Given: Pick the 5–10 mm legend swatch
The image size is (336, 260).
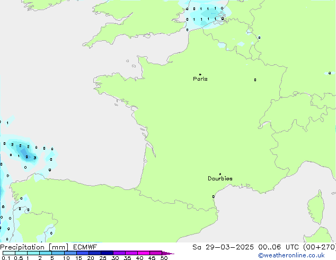Looking at the screenshot, I should (x=58, y=253).
